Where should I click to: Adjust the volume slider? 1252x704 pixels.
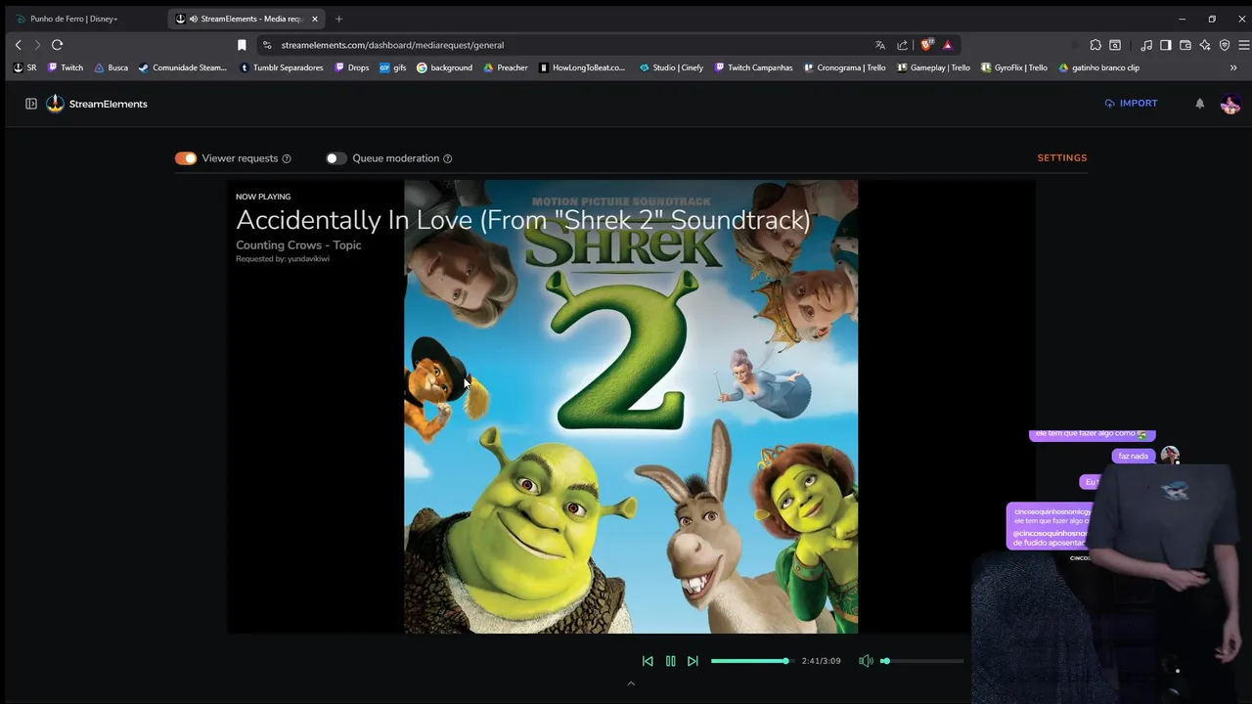coord(922,661)
